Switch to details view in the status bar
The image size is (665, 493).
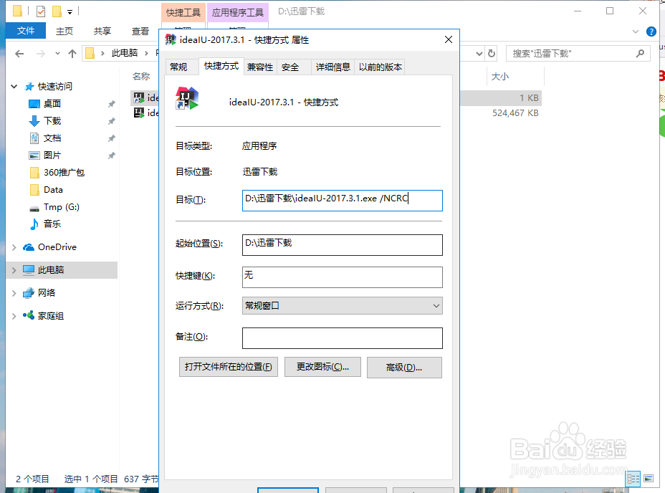tap(633, 479)
